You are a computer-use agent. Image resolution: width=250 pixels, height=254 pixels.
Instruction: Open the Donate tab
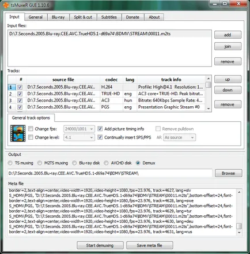(132, 17)
